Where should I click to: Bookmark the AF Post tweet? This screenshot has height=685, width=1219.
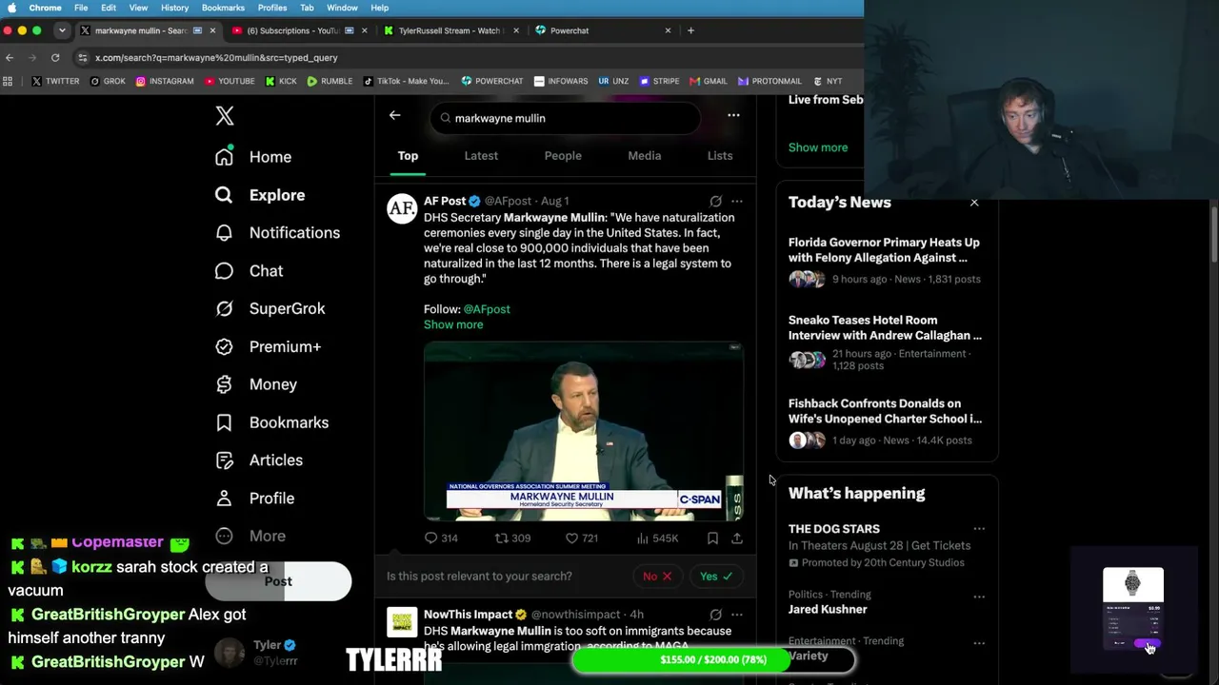[712, 538]
